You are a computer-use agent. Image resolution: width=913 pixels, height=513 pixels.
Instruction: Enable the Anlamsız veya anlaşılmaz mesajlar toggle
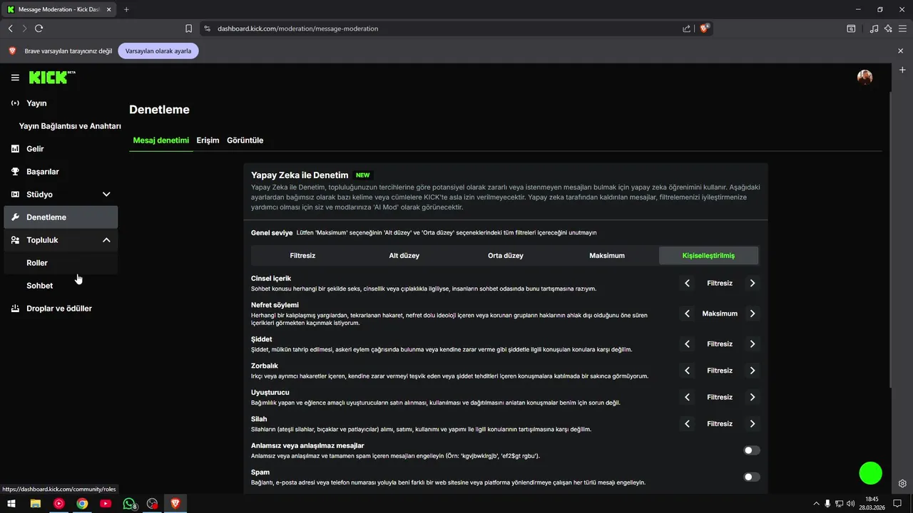point(751,450)
